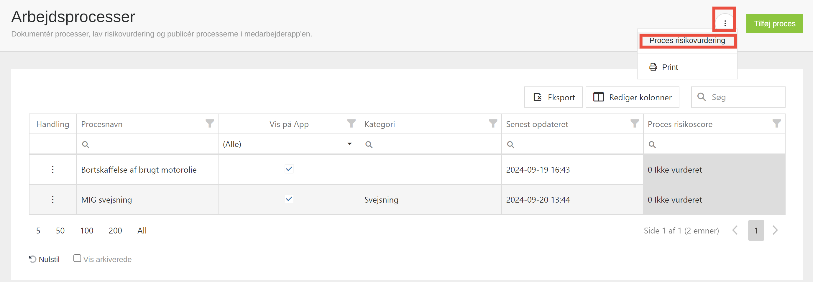Image resolution: width=813 pixels, height=282 pixels.
Task: Open the Rediger kolonner column chooser
Action: [632, 97]
